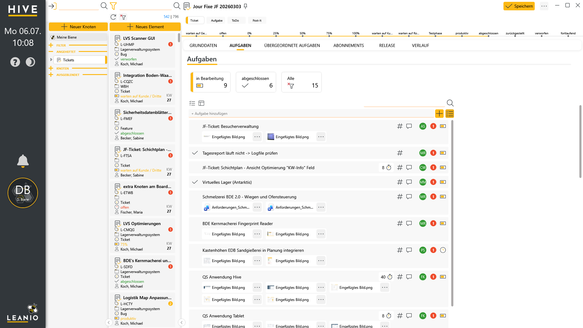Open VERLAUF tab
The image size is (583, 328).
point(420,45)
